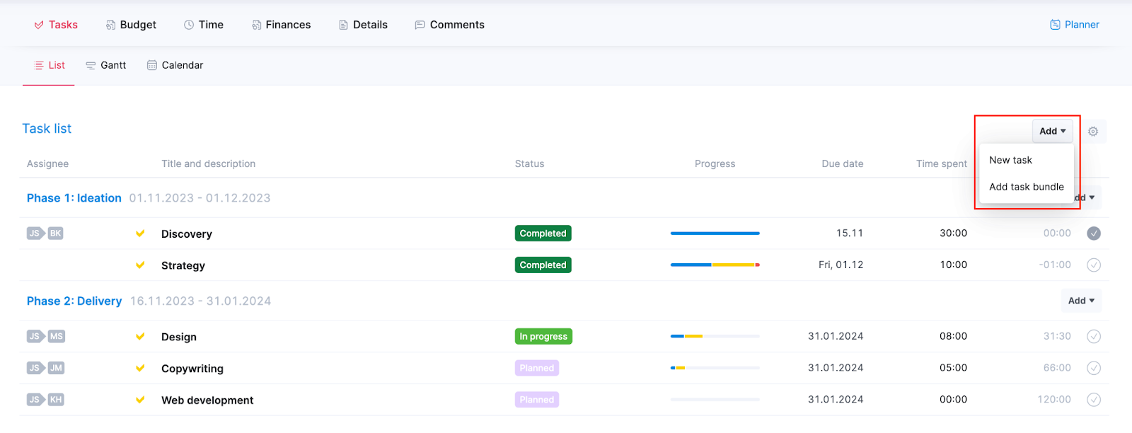The image size is (1132, 433).
Task: Open the Copywriting task
Action: [192, 369]
